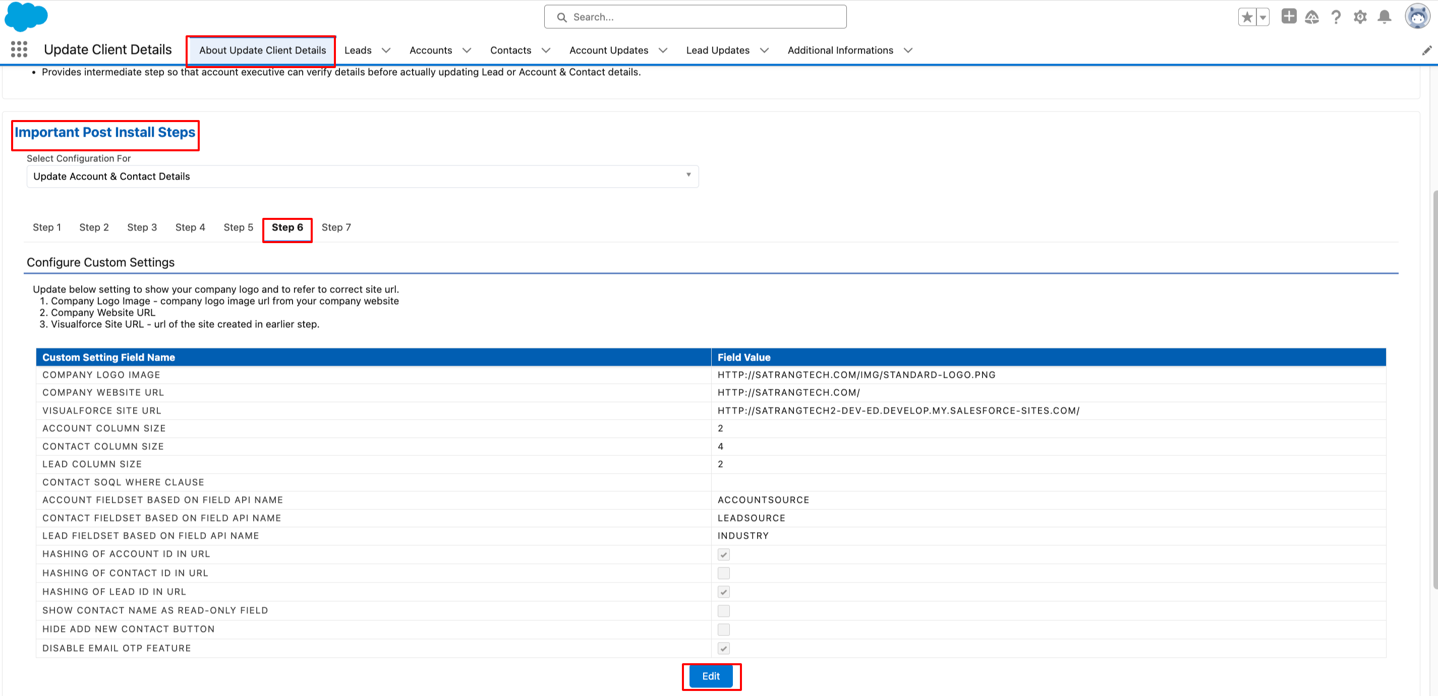Expand the Leads tab dropdown chevron
1438x696 pixels.
point(386,50)
